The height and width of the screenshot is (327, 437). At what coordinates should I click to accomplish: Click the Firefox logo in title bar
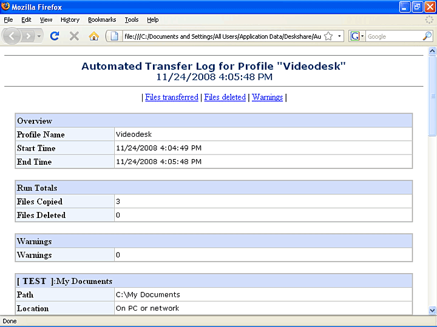click(5, 7)
